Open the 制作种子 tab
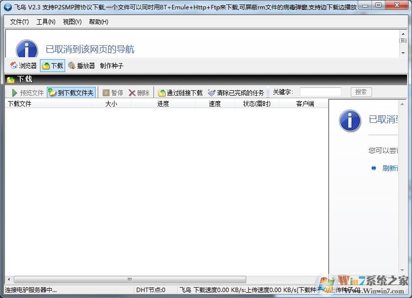 112,66
